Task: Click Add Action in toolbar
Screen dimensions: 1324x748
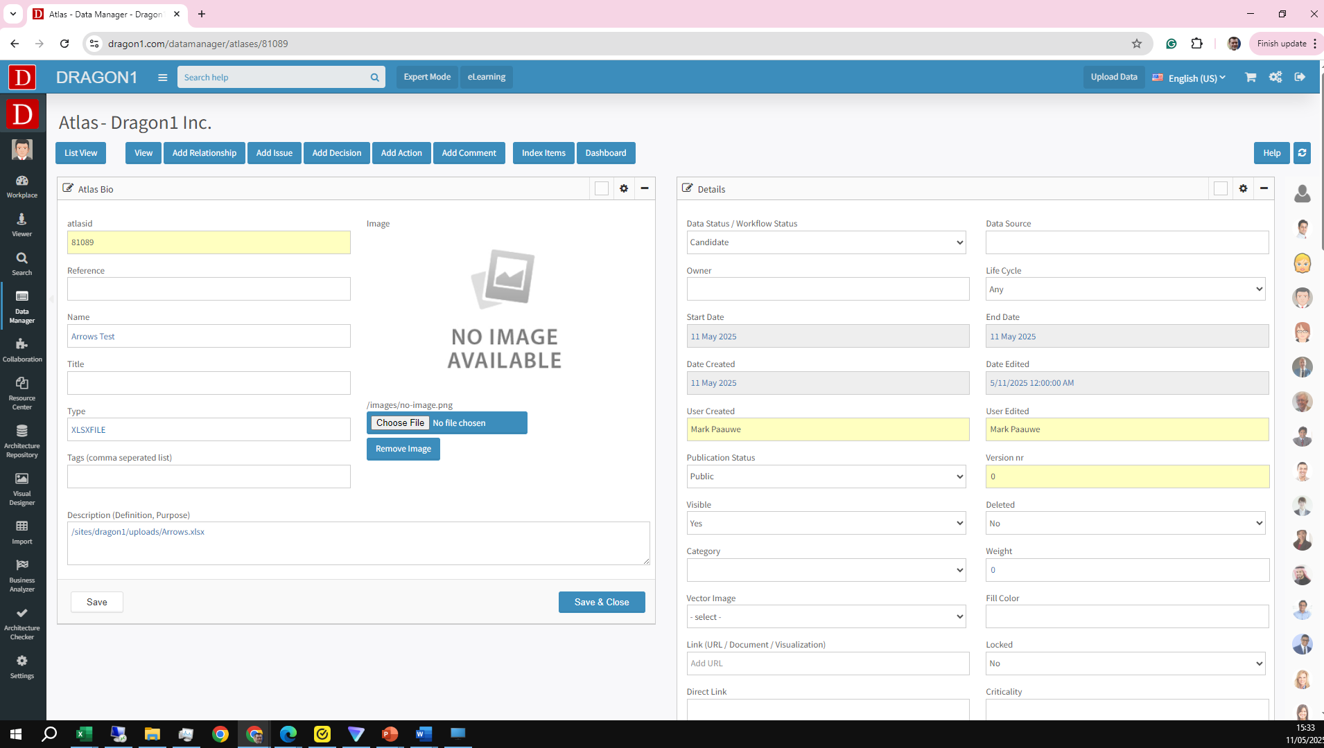Action: click(401, 153)
